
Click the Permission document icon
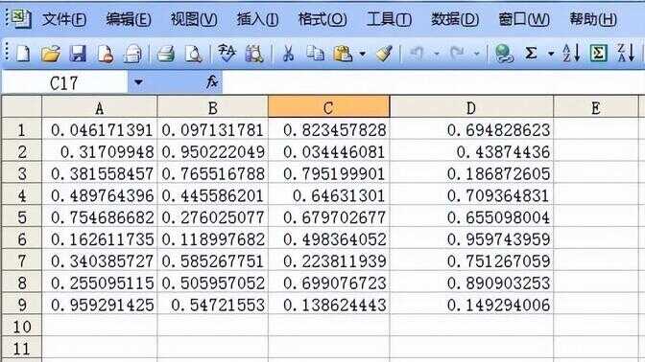(x=105, y=54)
